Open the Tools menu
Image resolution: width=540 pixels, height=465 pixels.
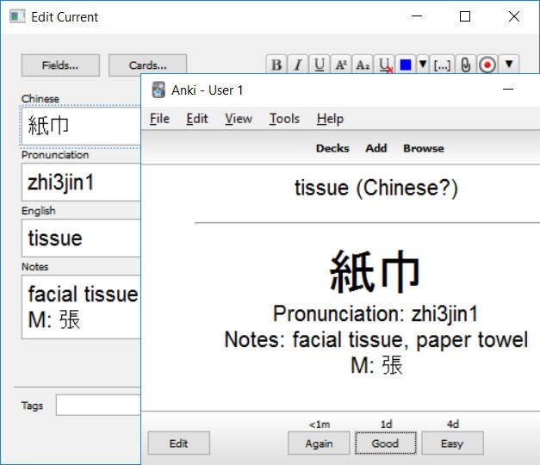284,119
